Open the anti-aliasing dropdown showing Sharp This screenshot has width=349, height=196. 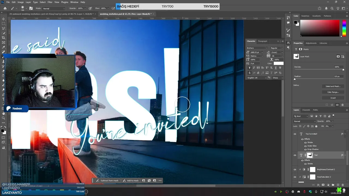tap(278, 78)
